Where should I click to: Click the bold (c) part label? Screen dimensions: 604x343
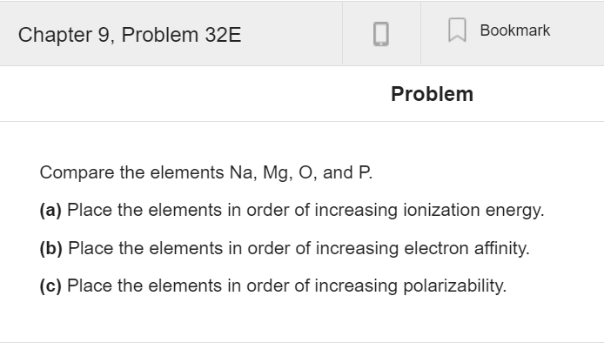coord(50,286)
